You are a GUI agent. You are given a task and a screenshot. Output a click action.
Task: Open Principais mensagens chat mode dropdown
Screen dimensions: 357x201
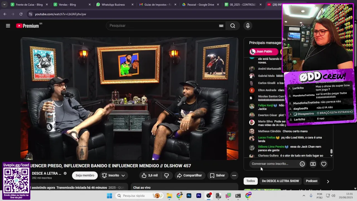265,43
